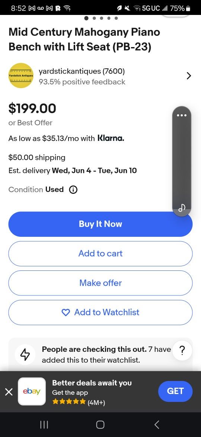Get the eBay app via GET button

click(175, 391)
